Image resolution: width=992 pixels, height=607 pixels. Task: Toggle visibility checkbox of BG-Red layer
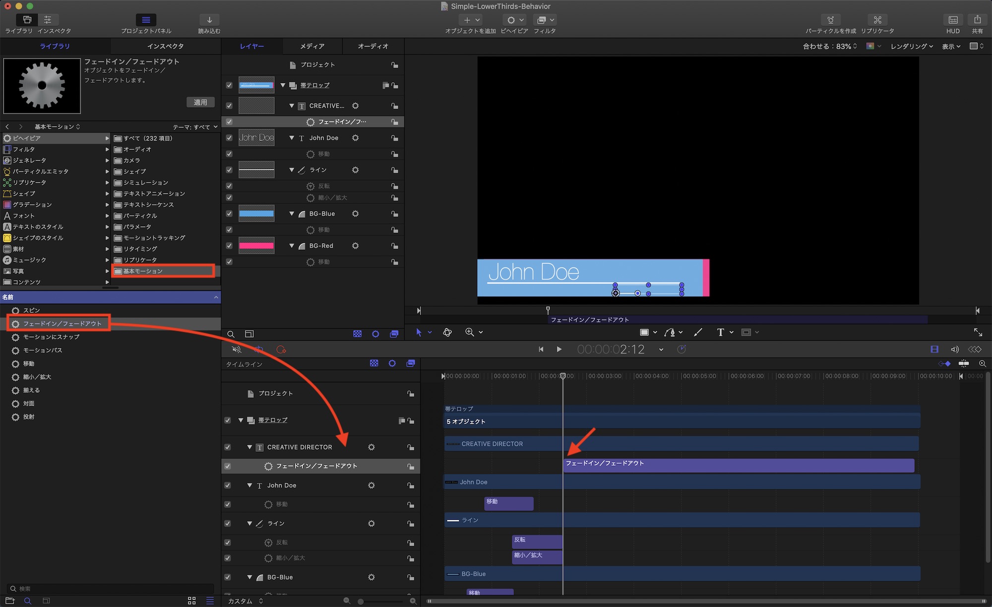(229, 246)
